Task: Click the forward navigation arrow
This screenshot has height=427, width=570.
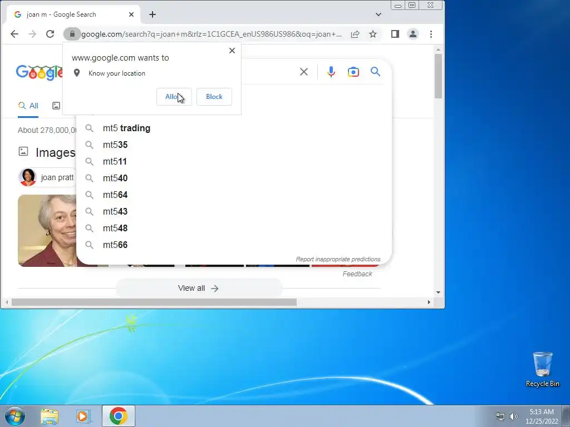Action: 32,34
